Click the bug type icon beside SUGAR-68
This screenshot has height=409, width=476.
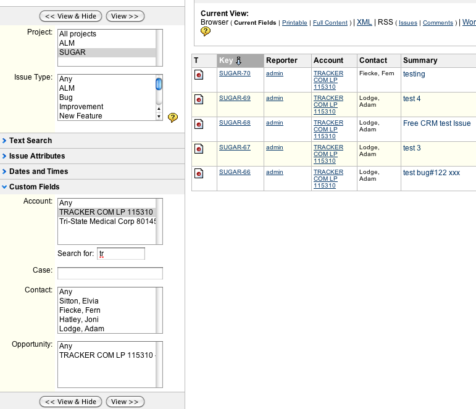198,124
